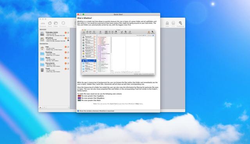
Task: Click orange measure icon for Trash
Action: point(66,69)
